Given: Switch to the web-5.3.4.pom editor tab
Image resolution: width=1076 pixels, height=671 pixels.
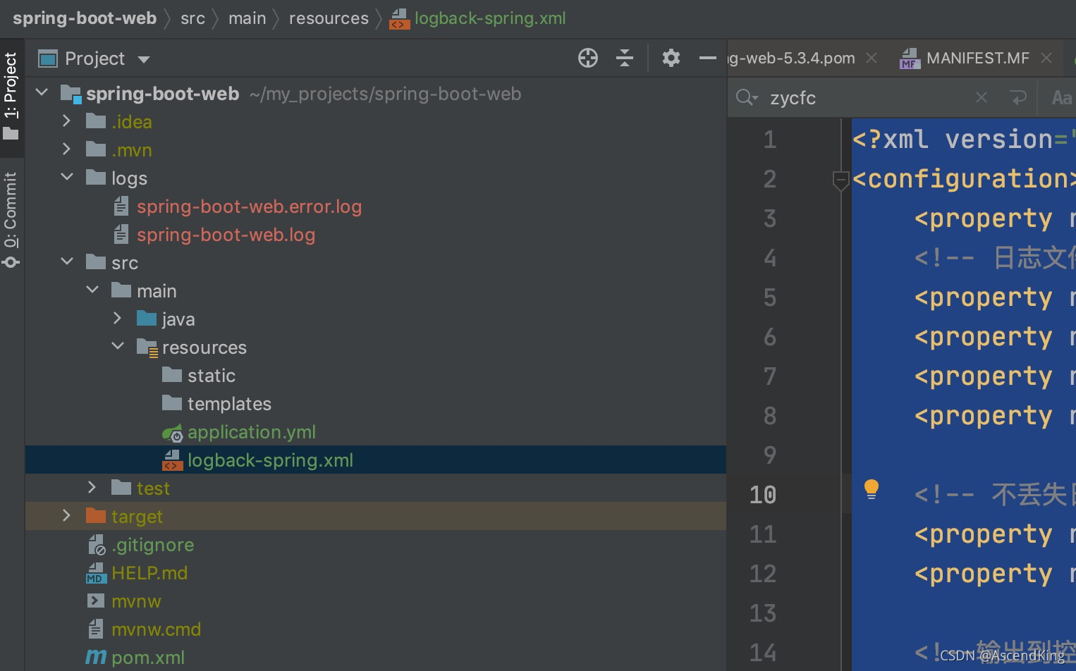Looking at the screenshot, I should (x=793, y=58).
